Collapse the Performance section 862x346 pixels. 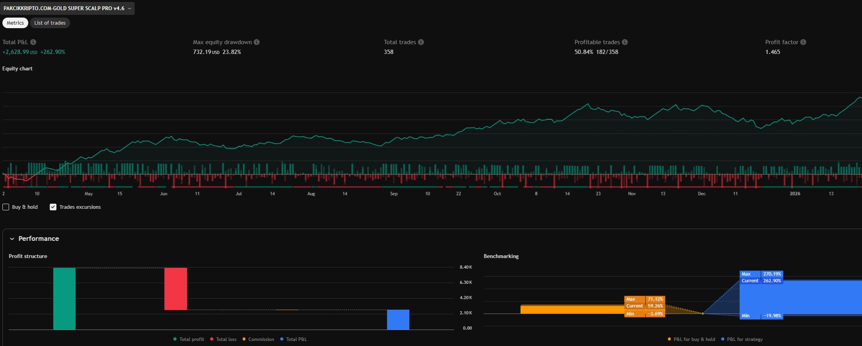pyautogui.click(x=12, y=239)
